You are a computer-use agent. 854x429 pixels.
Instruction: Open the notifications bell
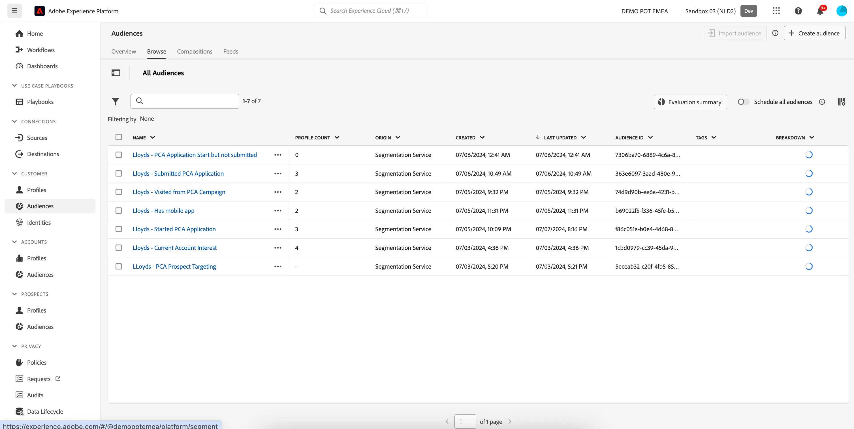click(x=820, y=11)
